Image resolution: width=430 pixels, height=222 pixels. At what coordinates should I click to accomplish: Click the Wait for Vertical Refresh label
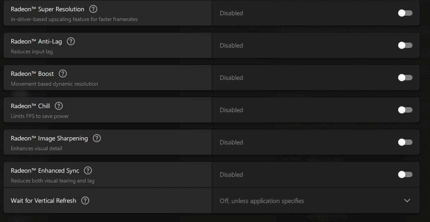43,200
